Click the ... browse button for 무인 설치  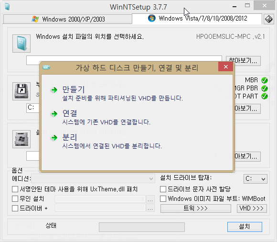150,199
